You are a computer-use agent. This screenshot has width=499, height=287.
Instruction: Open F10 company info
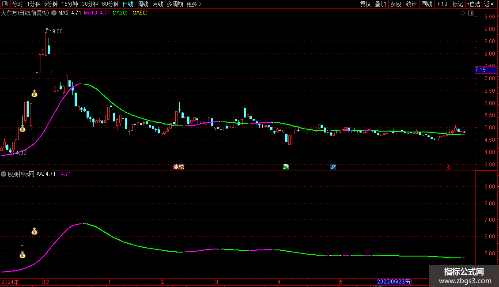click(x=442, y=4)
